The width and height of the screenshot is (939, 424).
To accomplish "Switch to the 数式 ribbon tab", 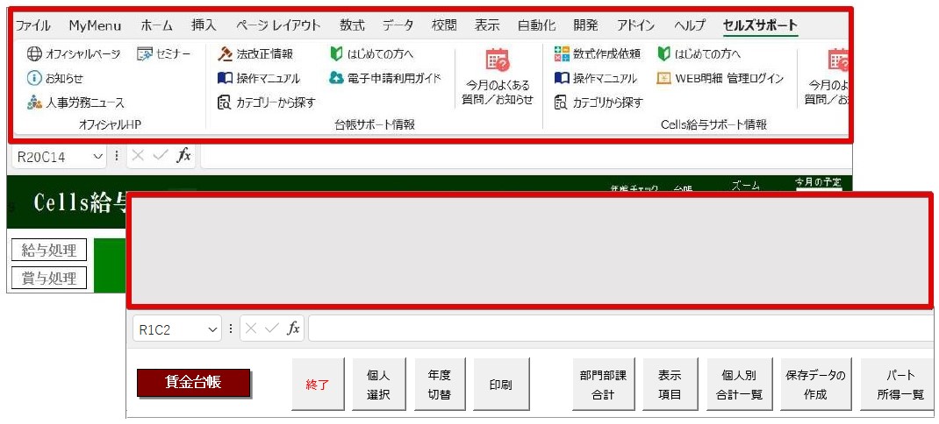I will point(352,25).
